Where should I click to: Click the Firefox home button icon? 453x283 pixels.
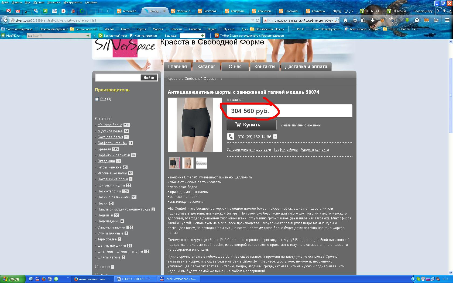coord(345,20)
